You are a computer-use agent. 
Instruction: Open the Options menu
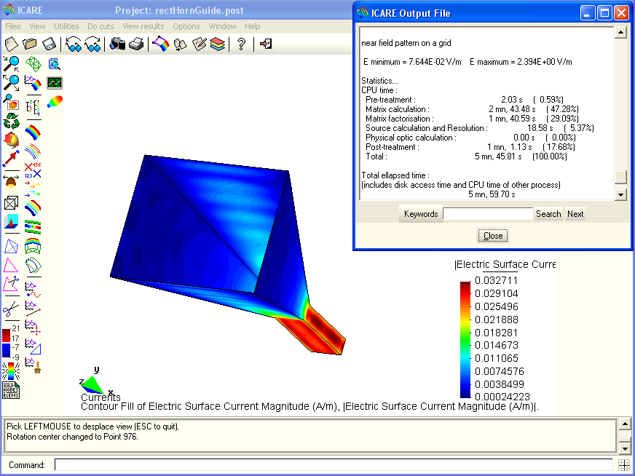186,26
